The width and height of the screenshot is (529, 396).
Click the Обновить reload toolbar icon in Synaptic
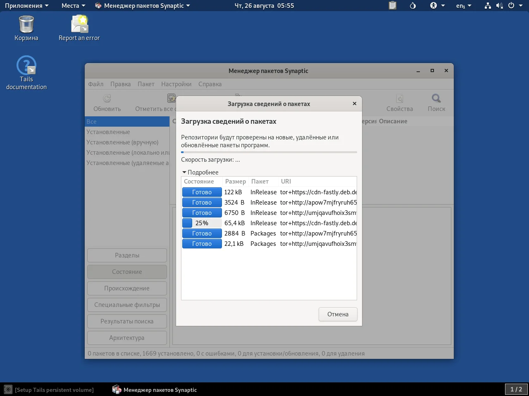coord(107,98)
